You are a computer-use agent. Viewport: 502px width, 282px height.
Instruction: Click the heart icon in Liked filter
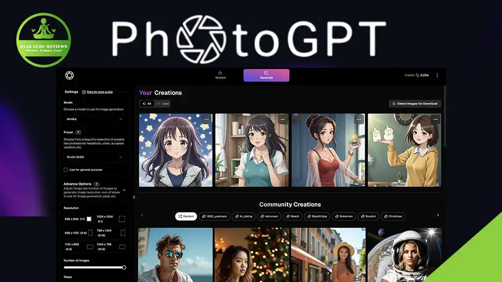(x=158, y=104)
